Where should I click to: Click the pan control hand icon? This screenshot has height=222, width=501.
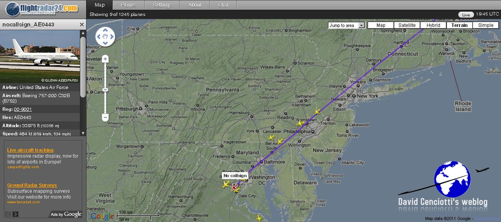click(x=105, y=37)
